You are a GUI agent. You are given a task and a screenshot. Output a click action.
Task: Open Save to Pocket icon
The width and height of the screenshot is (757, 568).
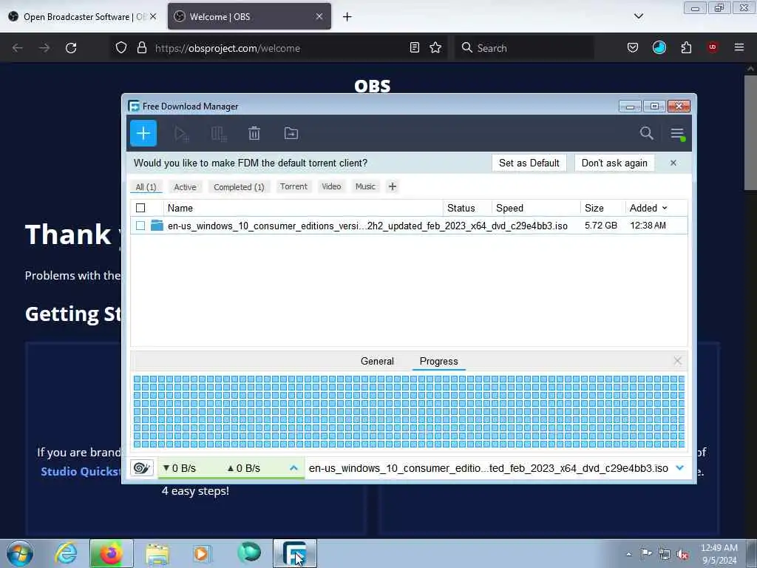(633, 47)
